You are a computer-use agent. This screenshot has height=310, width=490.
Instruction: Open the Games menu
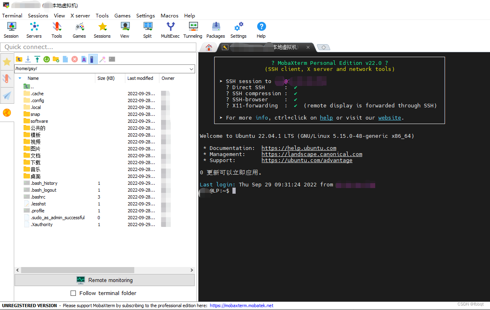click(x=122, y=15)
